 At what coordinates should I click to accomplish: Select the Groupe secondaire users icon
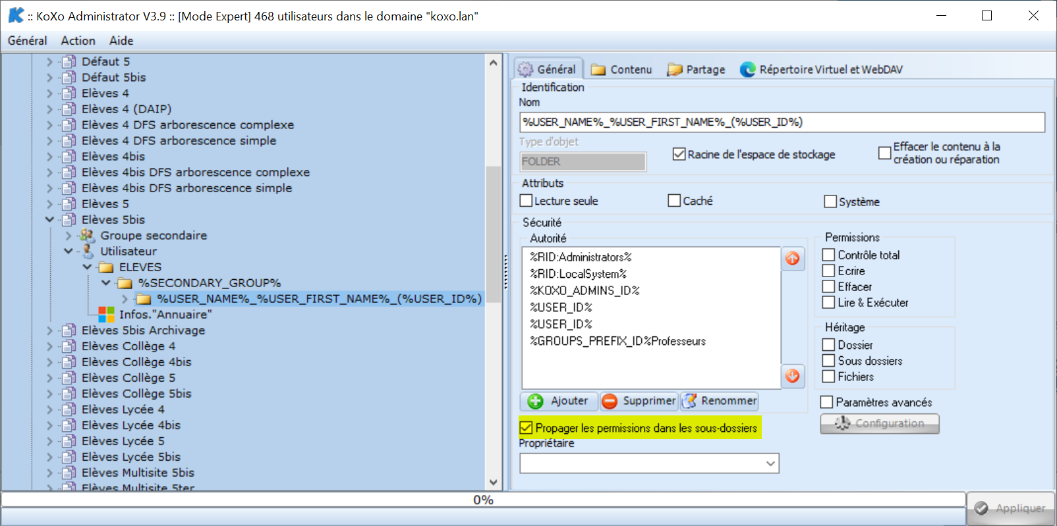[x=86, y=236]
